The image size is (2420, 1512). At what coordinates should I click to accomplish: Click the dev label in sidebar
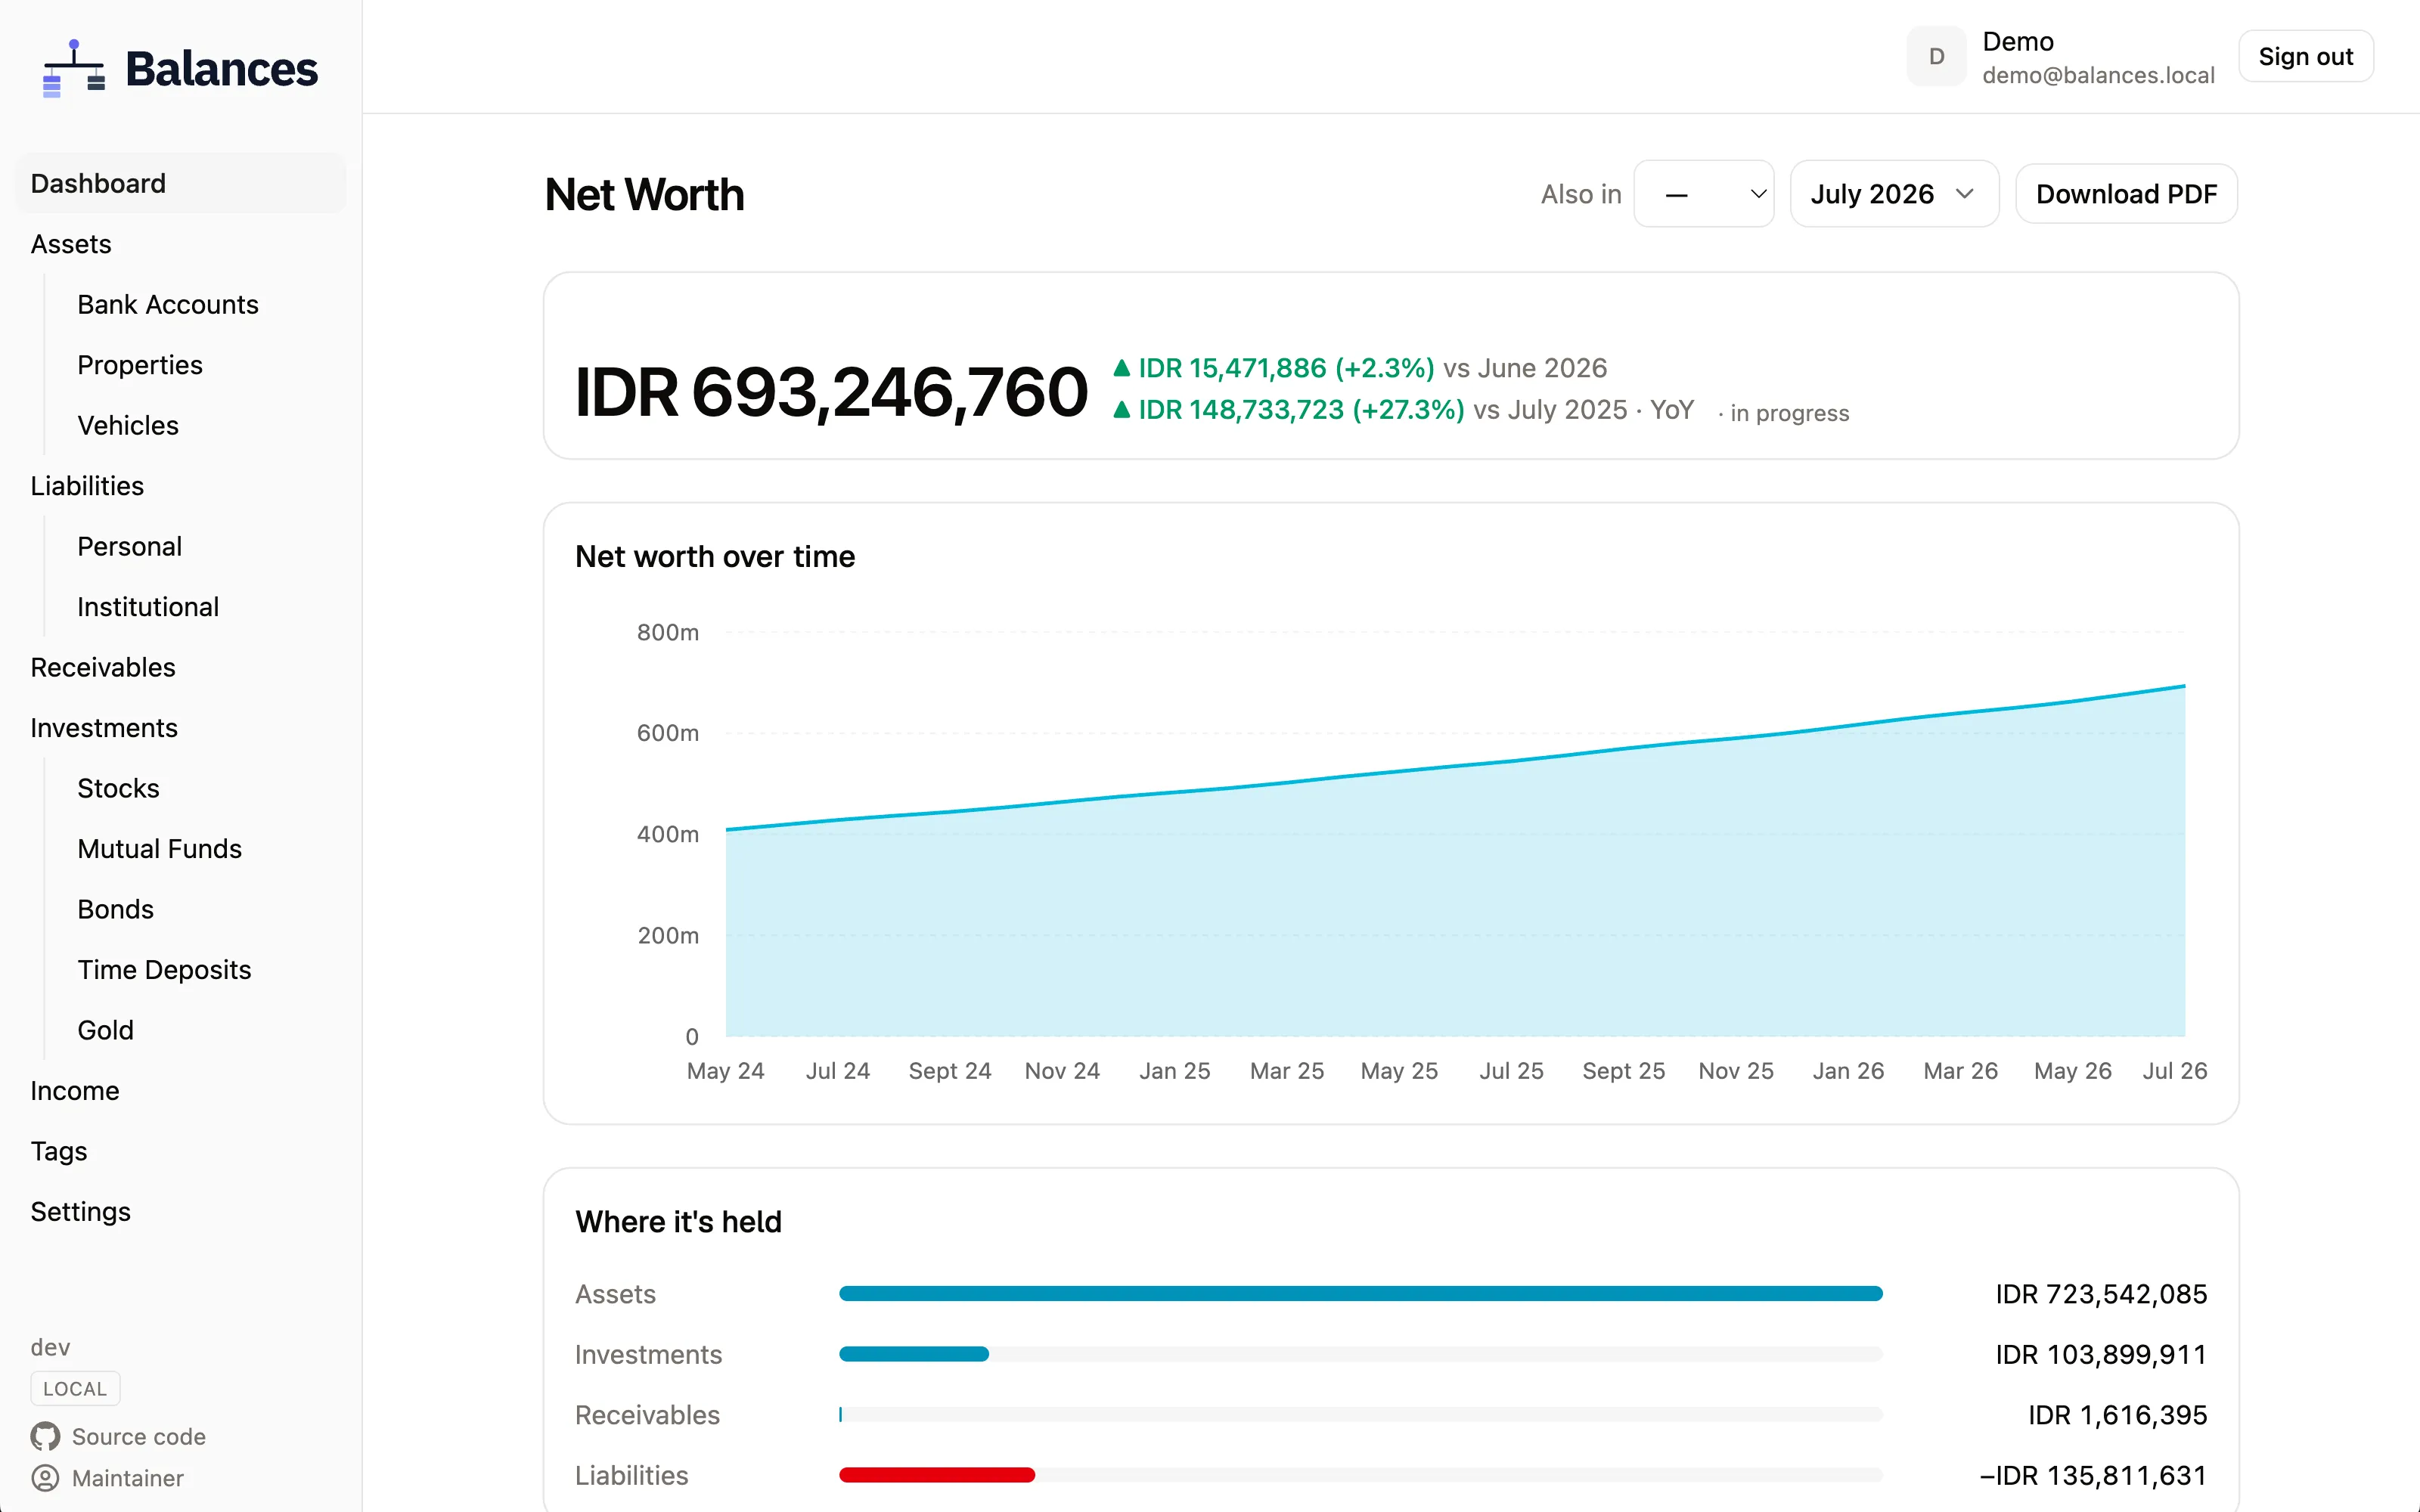(x=50, y=1347)
